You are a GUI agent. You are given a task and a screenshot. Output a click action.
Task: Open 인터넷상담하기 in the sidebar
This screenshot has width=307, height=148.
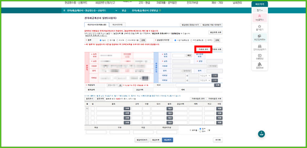[260, 48]
